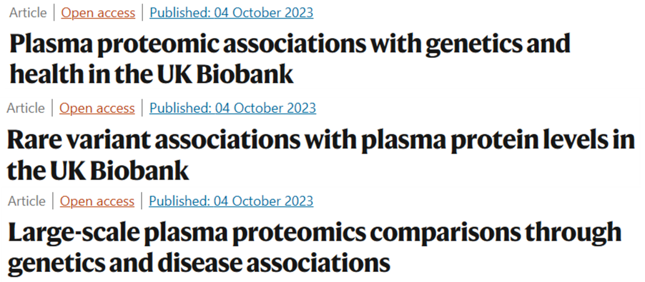Viewport: 645px width, 282px height.
Task: Click Article label above Plasma proteomic associations title
Action: tap(27, 13)
